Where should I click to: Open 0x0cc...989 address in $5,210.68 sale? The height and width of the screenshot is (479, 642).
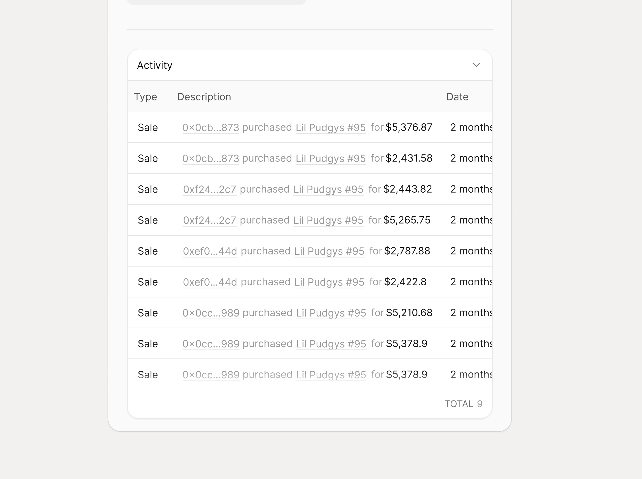click(211, 313)
